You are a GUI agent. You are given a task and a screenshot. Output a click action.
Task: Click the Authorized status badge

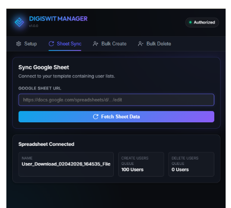tap(202, 23)
